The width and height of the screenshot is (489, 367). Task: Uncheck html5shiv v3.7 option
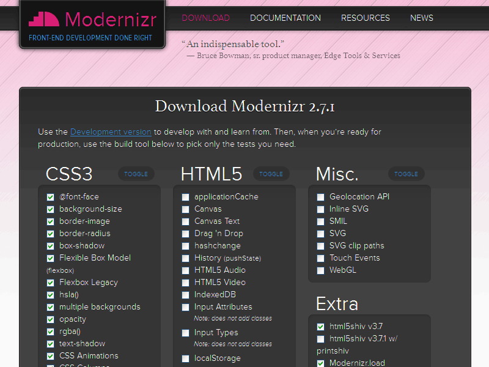pos(321,327)
